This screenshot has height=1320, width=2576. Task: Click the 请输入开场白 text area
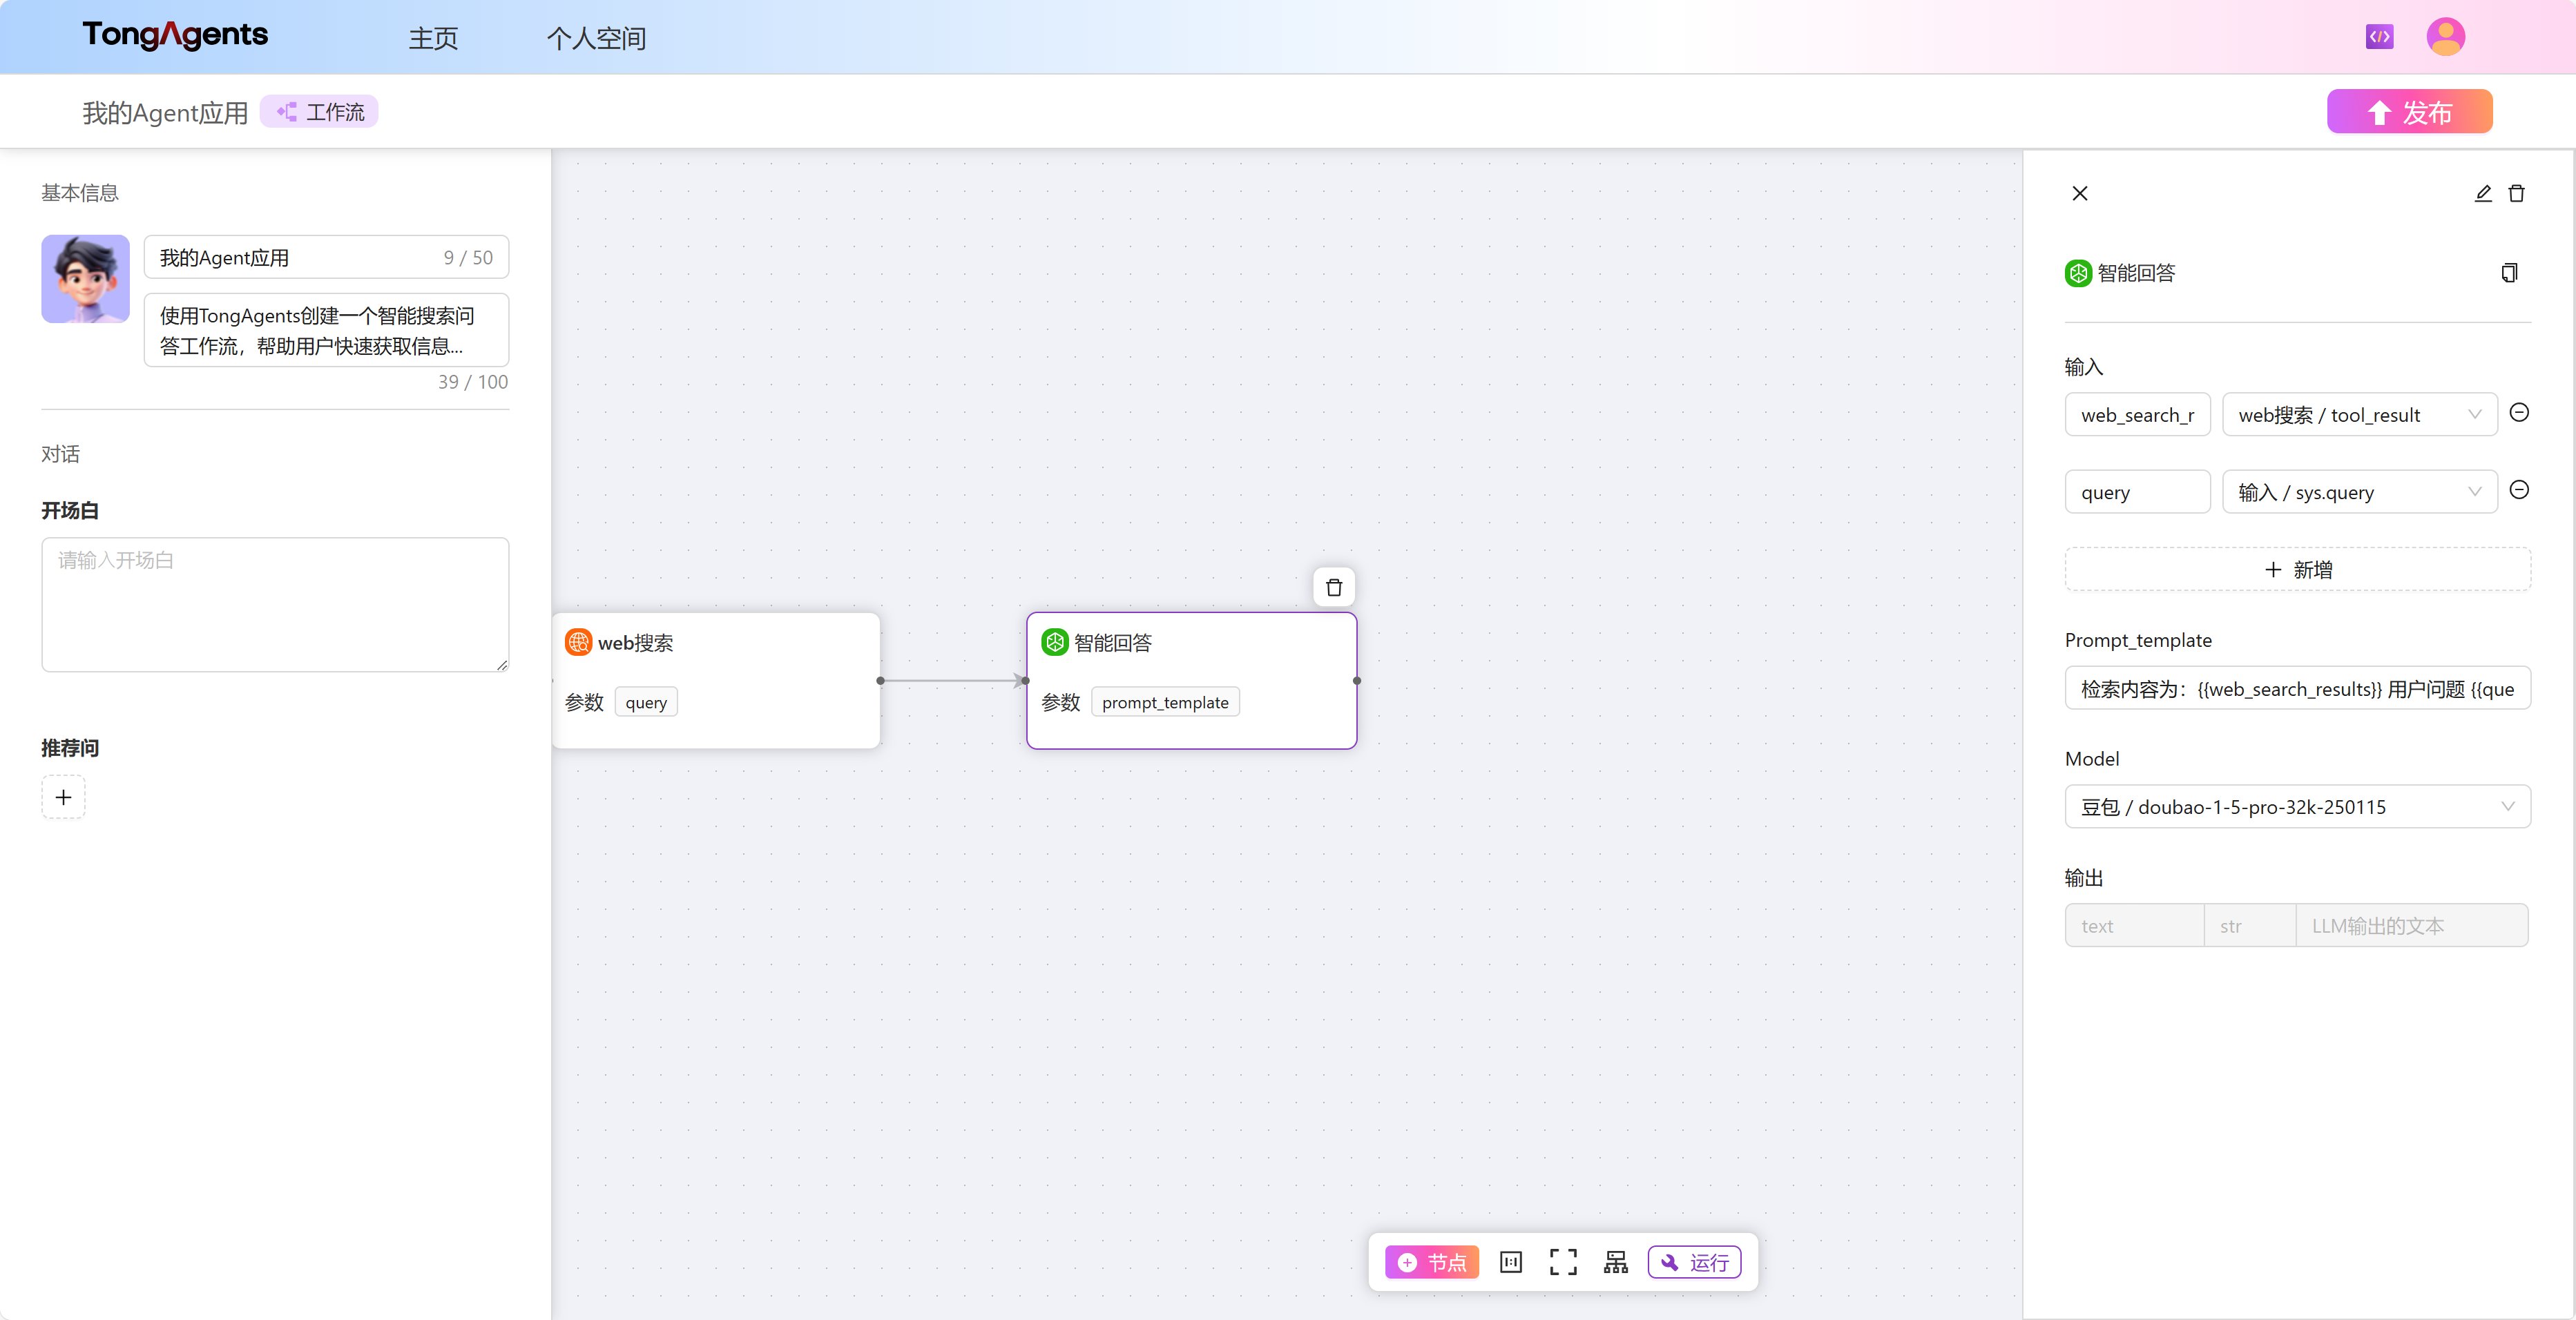(275, 604)
